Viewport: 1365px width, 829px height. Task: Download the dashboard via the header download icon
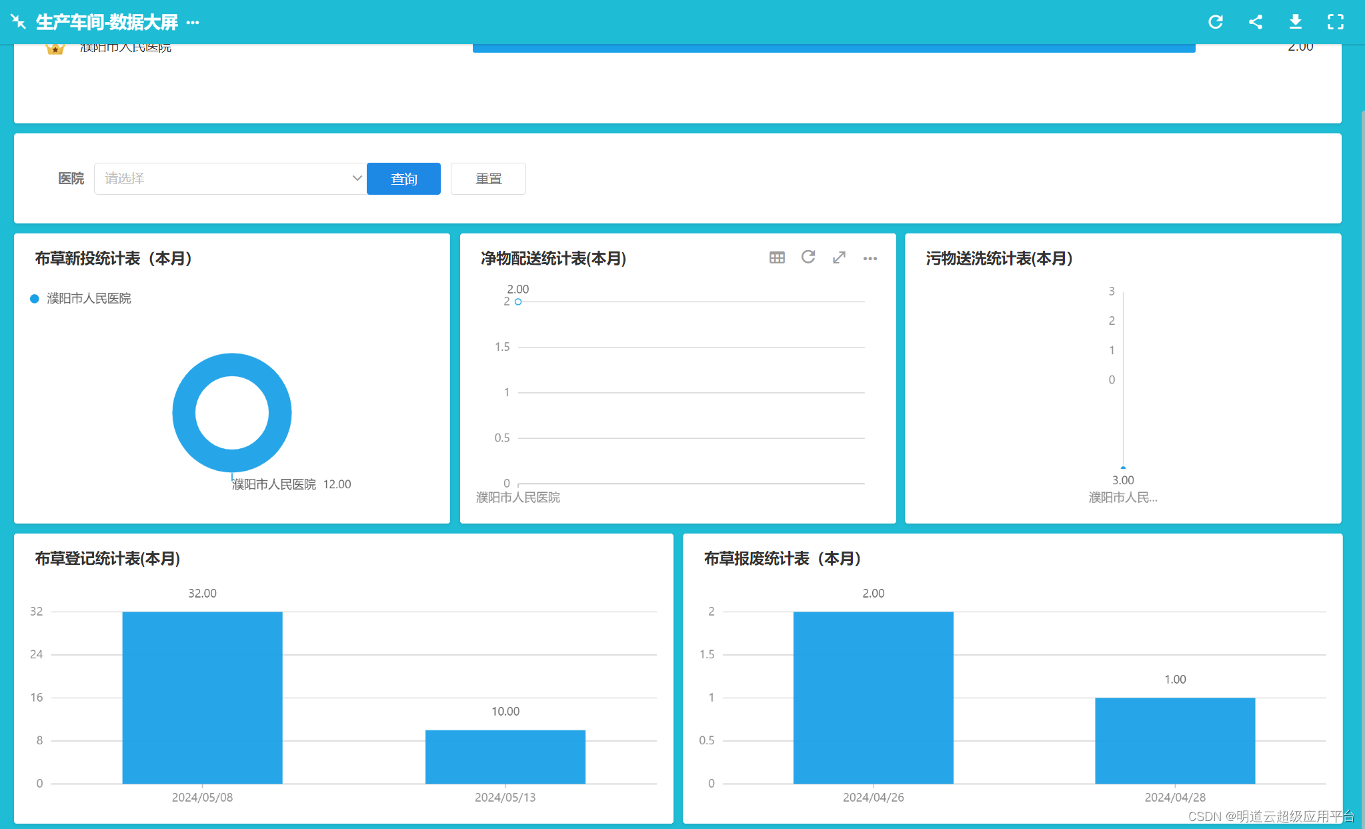1296,22
